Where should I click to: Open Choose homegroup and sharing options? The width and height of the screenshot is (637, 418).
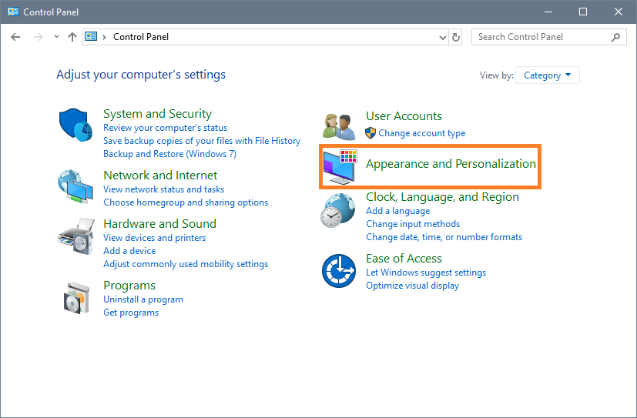coord(186,202)
